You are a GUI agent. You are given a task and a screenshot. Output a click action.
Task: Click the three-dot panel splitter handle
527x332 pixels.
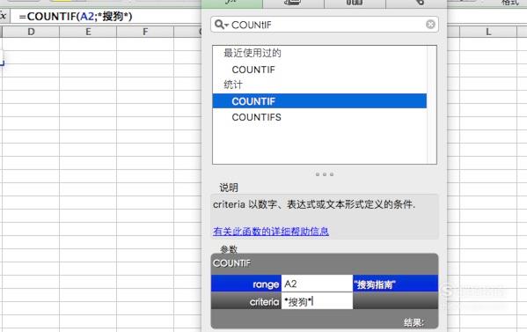click(325, 174)
